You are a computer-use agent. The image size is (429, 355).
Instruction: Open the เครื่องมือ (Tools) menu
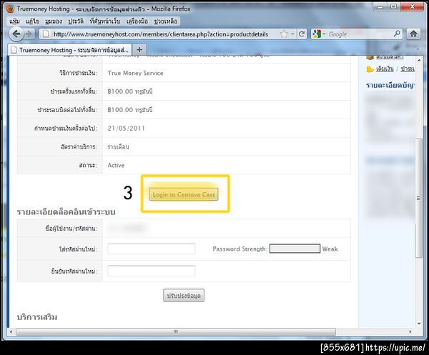137,21
